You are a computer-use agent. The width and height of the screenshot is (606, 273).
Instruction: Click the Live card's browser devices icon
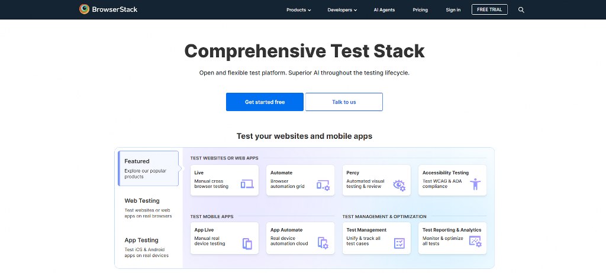[247, 184]
